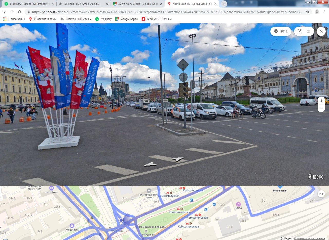Click building label 4Ас2 on map
The image size is (329, 240).
pos(276,215)
